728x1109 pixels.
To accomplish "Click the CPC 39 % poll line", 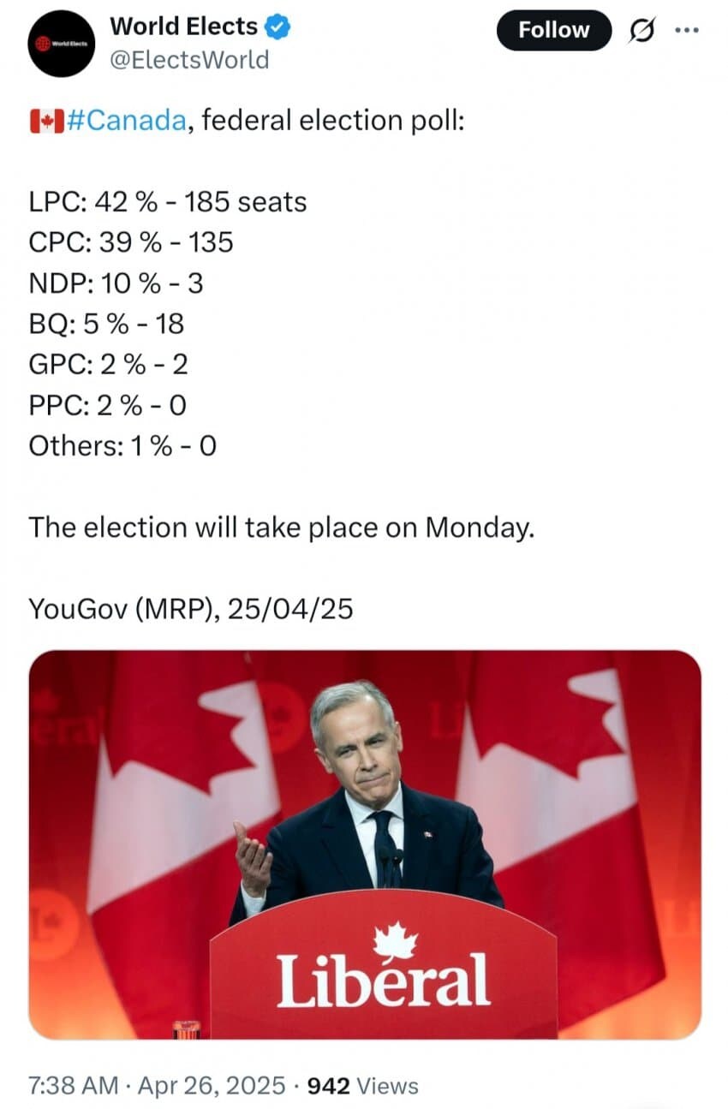I will (x=130, y=242).
